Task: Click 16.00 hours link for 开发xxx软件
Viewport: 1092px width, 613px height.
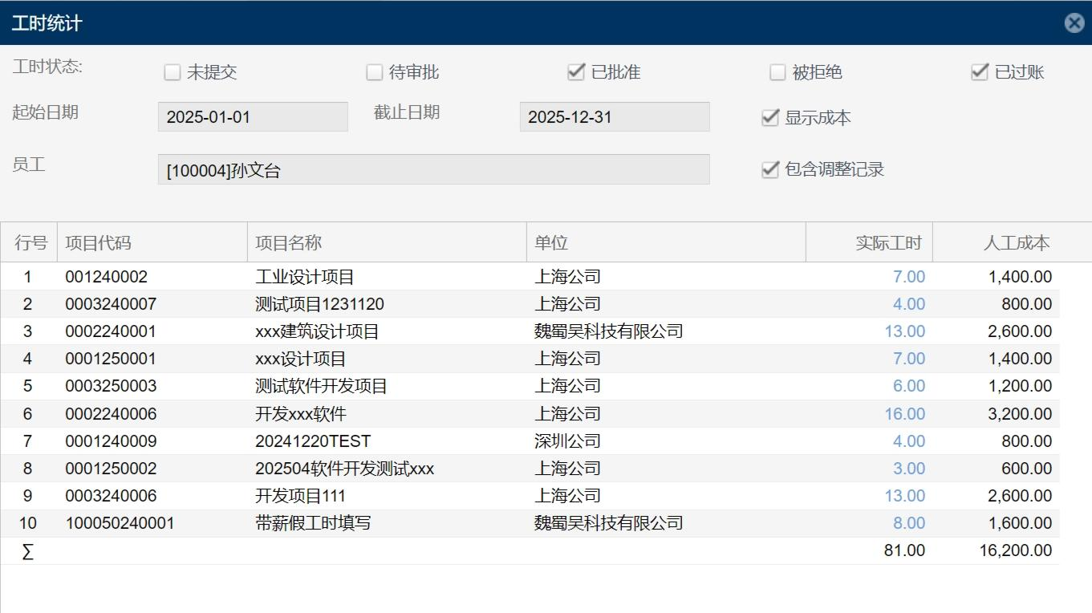Action: pyautogui.click(x=904, y=414)
